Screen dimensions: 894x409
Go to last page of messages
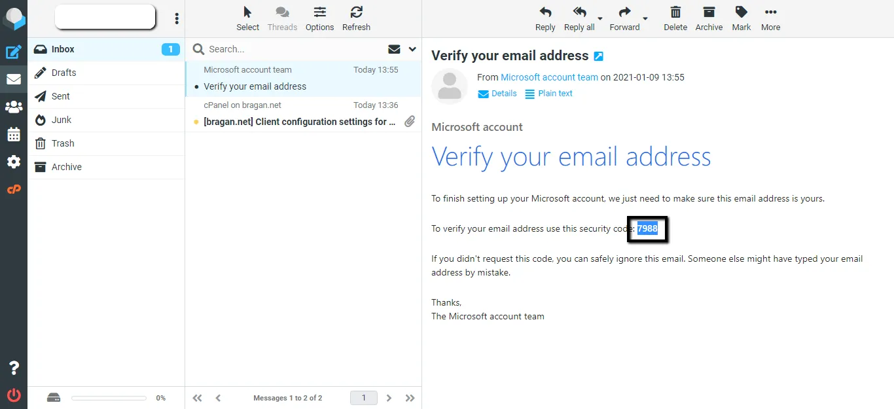click(410, 398)
